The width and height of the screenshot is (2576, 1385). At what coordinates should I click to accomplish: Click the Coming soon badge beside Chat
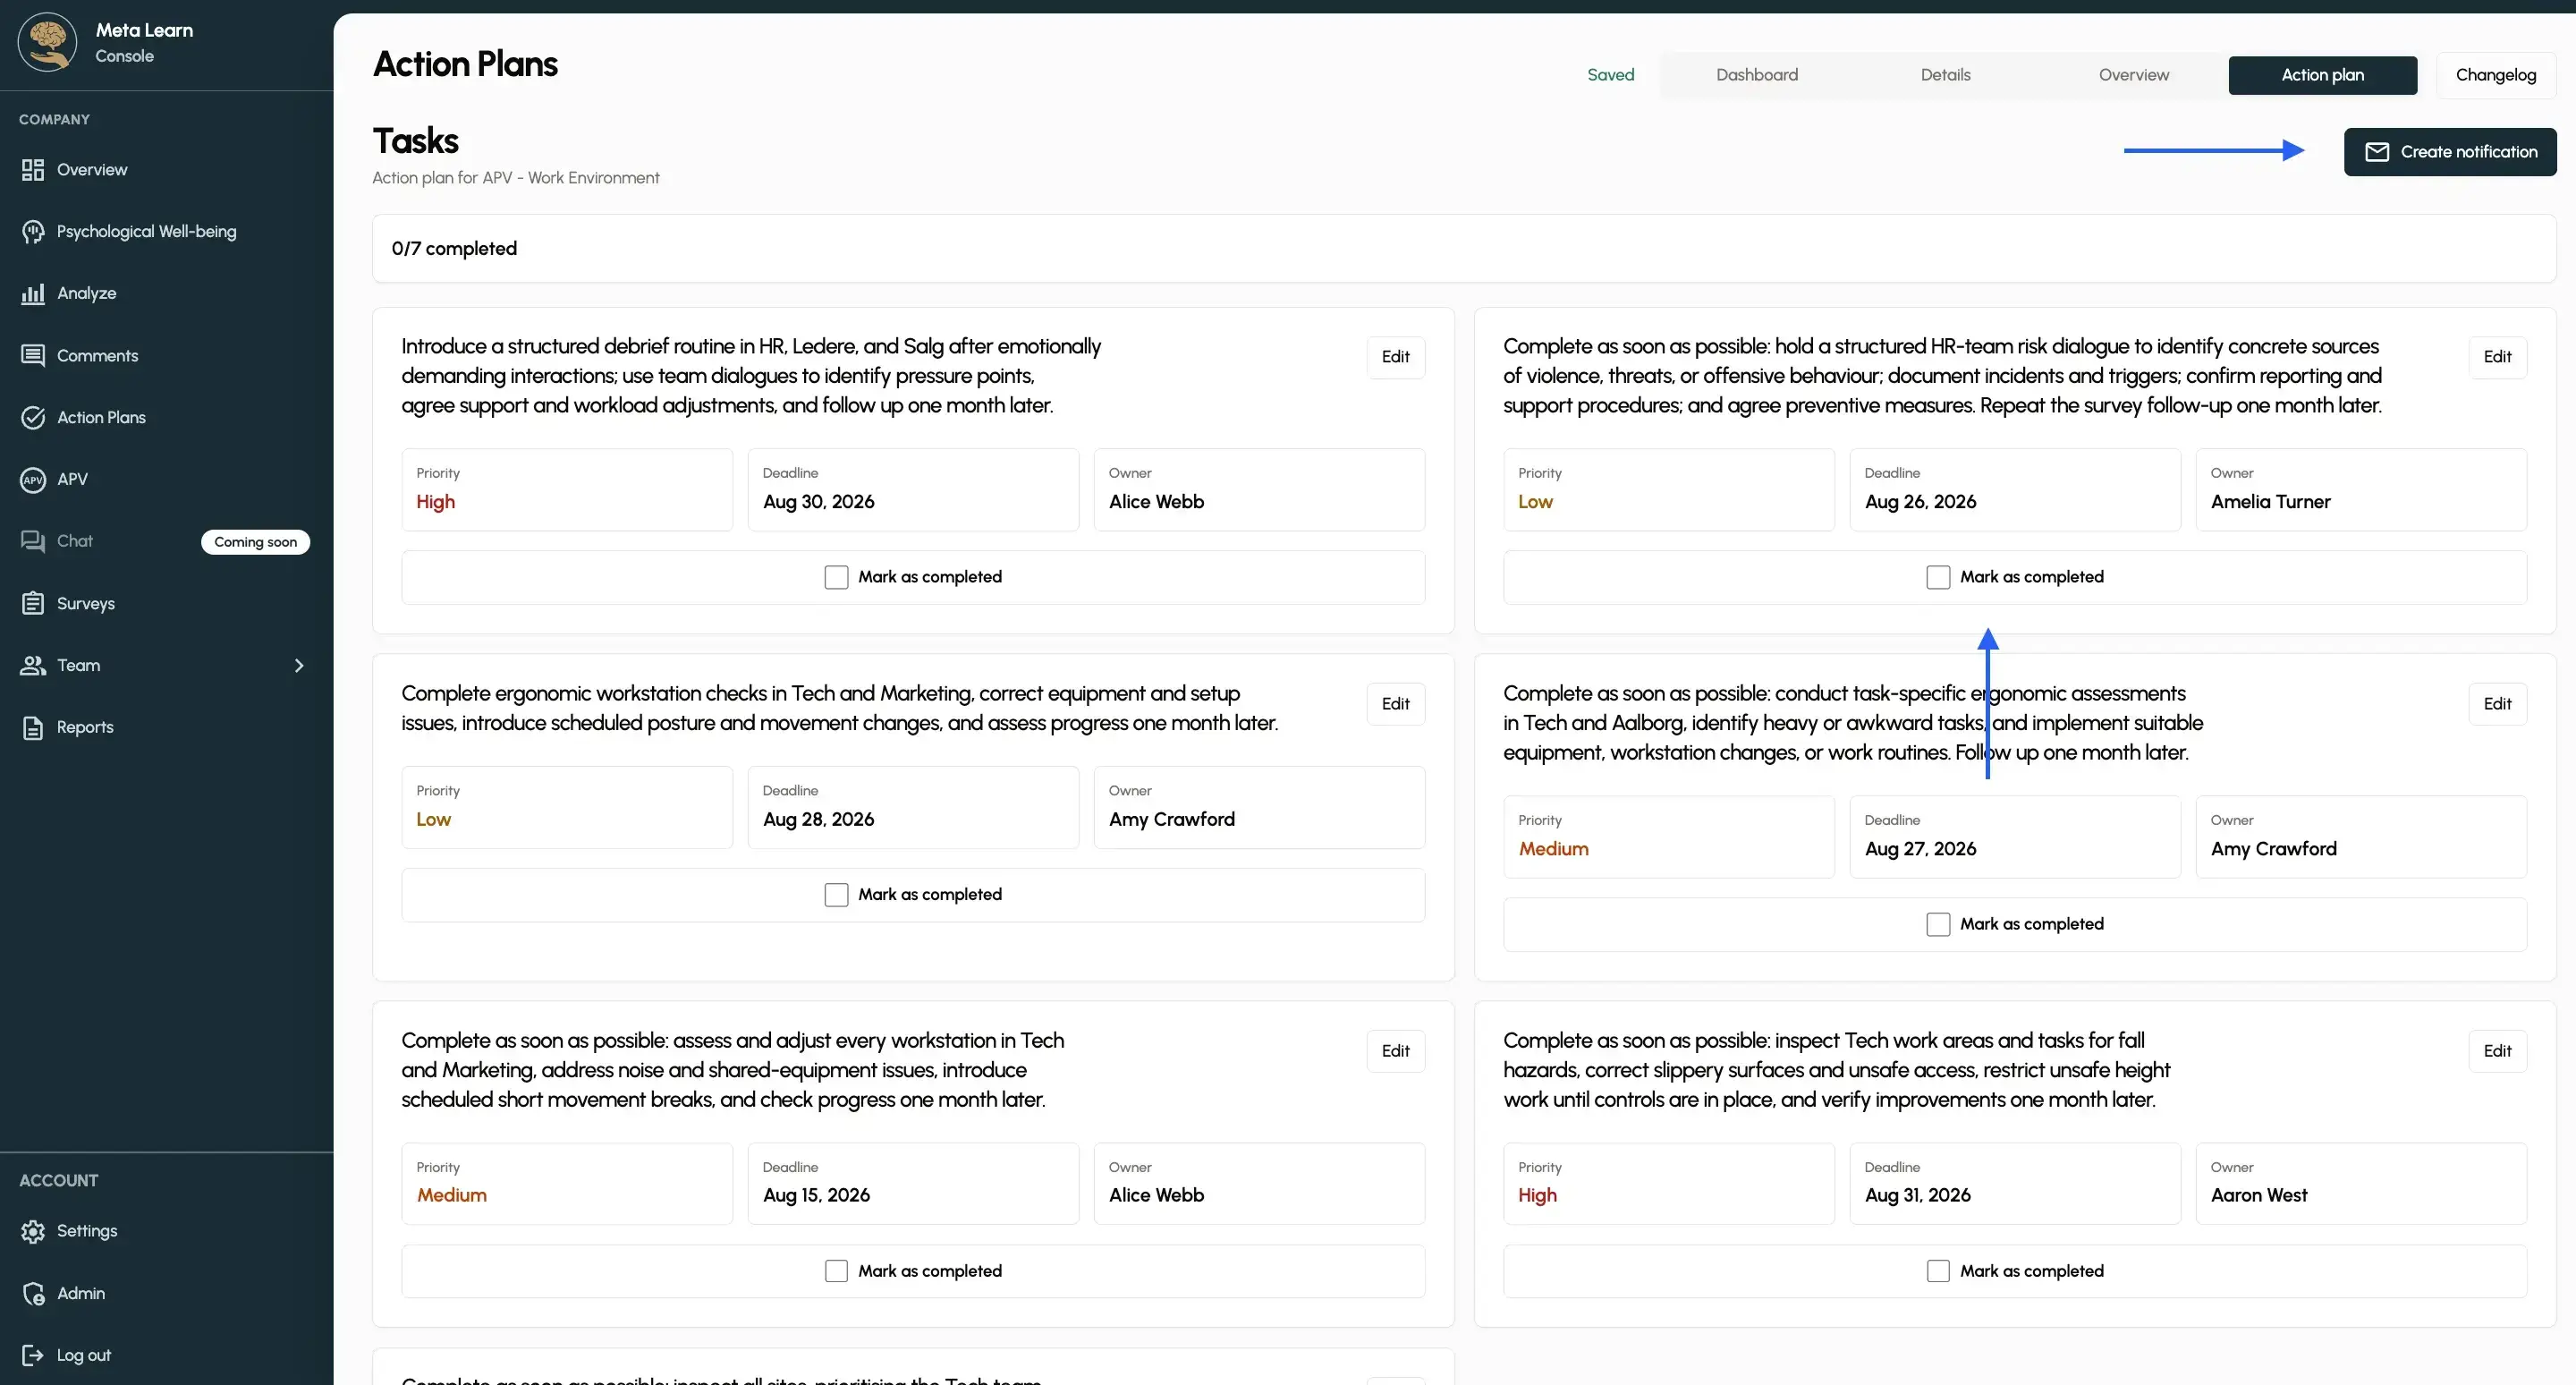tap(255, 542)
